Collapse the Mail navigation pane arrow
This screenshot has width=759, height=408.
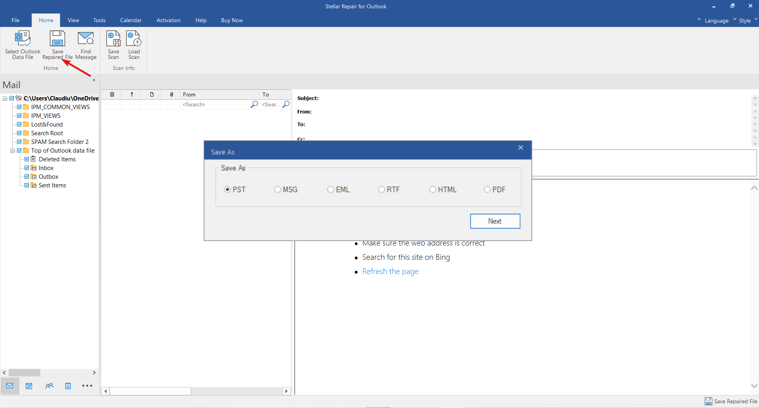[x=94, y=80]
